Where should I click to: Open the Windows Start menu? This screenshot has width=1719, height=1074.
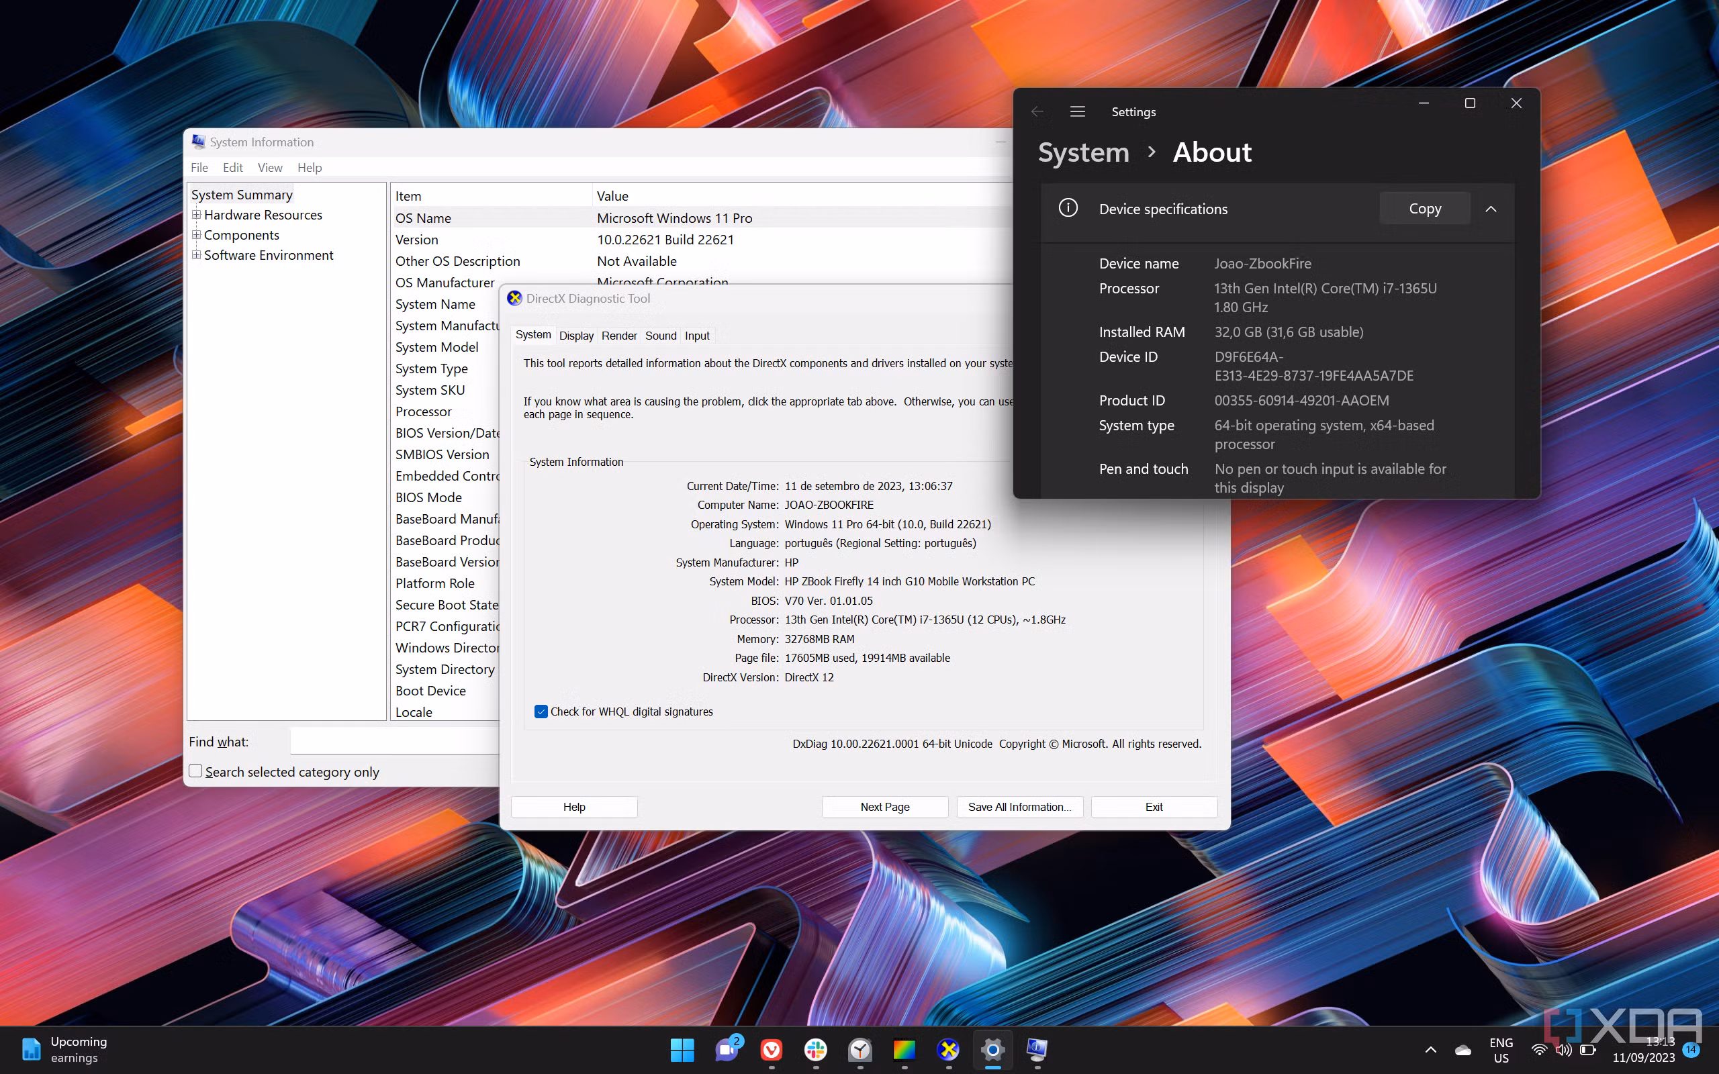pos(682,1049)
